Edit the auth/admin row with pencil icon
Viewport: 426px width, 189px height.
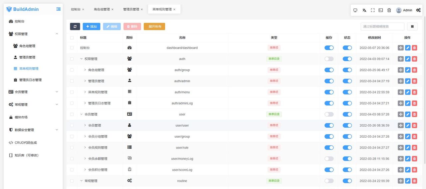[x=408, y=81]
